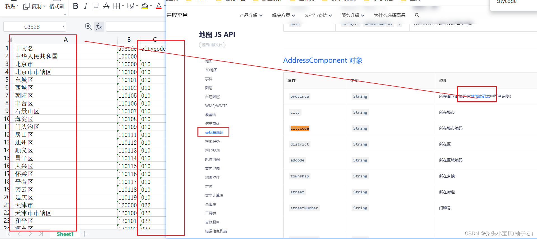
Task: Open the Borders dropdown arrow
Action: [x=123, y=6]
